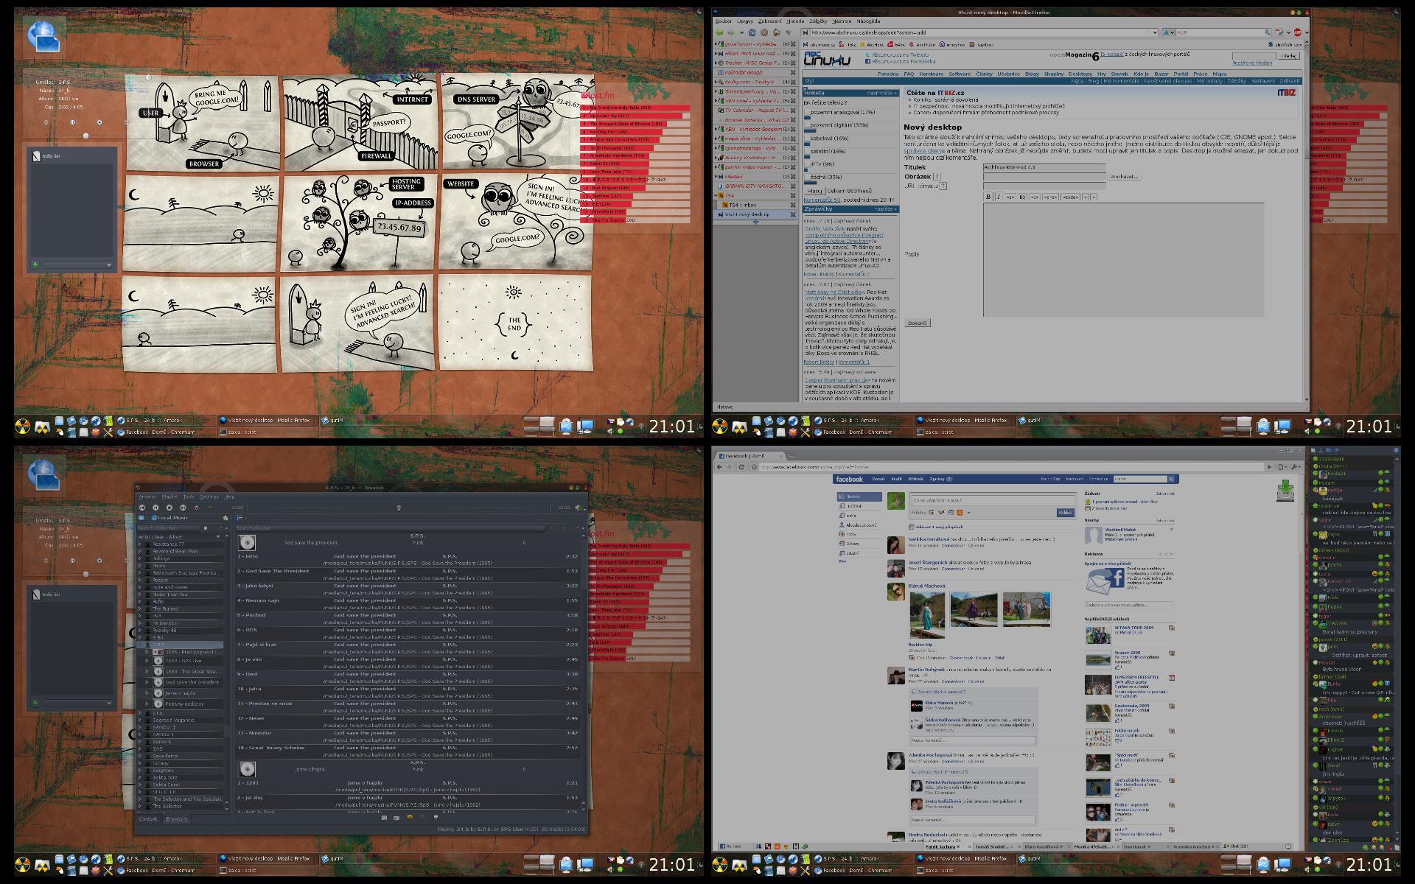Viewport: 1415px width, 884px height.
Task: Open Desktopy link in abclinuxu navigation
Action: coord(1080,74)
